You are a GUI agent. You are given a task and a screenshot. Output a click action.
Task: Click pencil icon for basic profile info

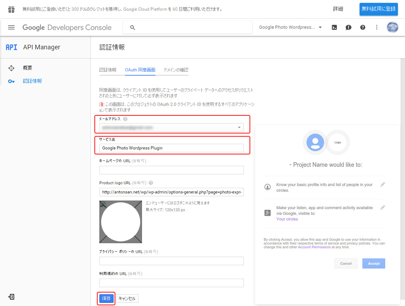[x=383, y=184]
